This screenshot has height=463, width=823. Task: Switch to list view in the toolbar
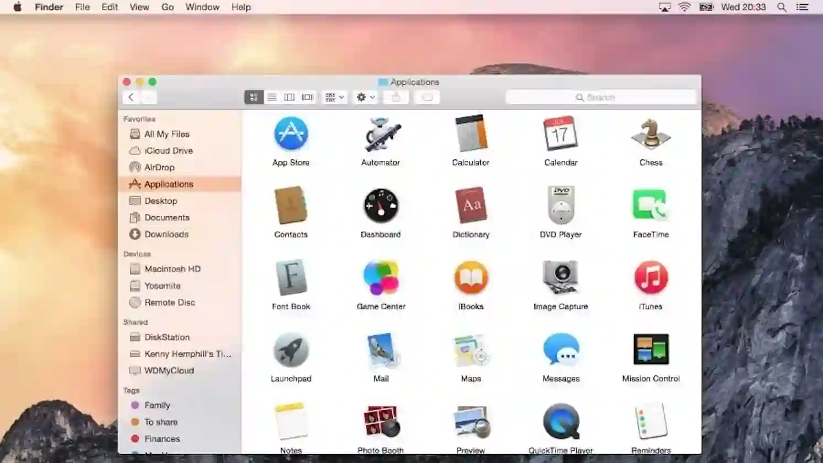coord(272,97)
